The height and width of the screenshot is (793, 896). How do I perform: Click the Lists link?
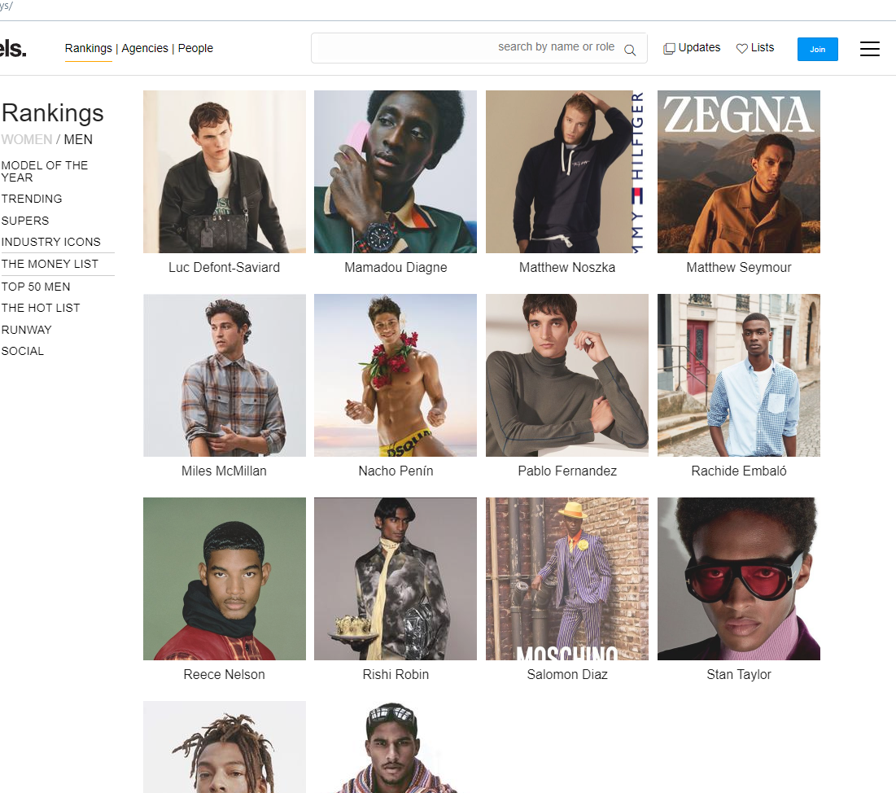pyautogui.click(x=763, y=47)
